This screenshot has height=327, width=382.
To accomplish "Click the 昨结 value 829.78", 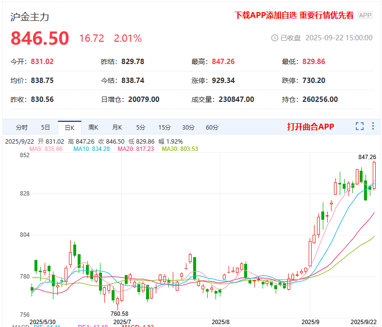I will [x=133, y=61].
